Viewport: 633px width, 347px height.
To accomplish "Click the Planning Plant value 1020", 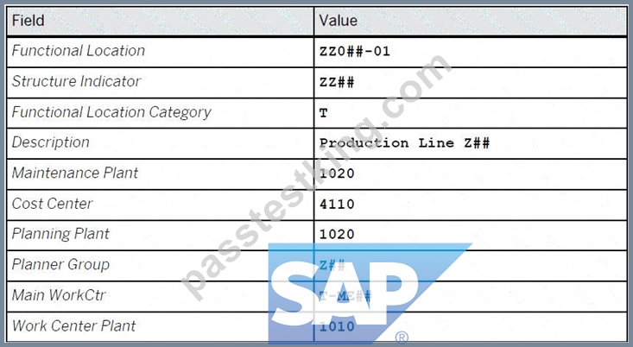I will pyautogui.click(x=337, y=235).
